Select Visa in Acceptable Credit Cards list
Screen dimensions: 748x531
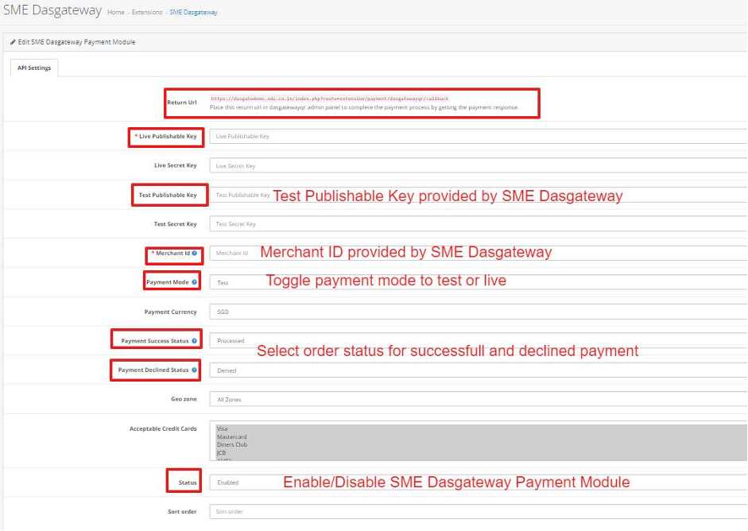481,429
